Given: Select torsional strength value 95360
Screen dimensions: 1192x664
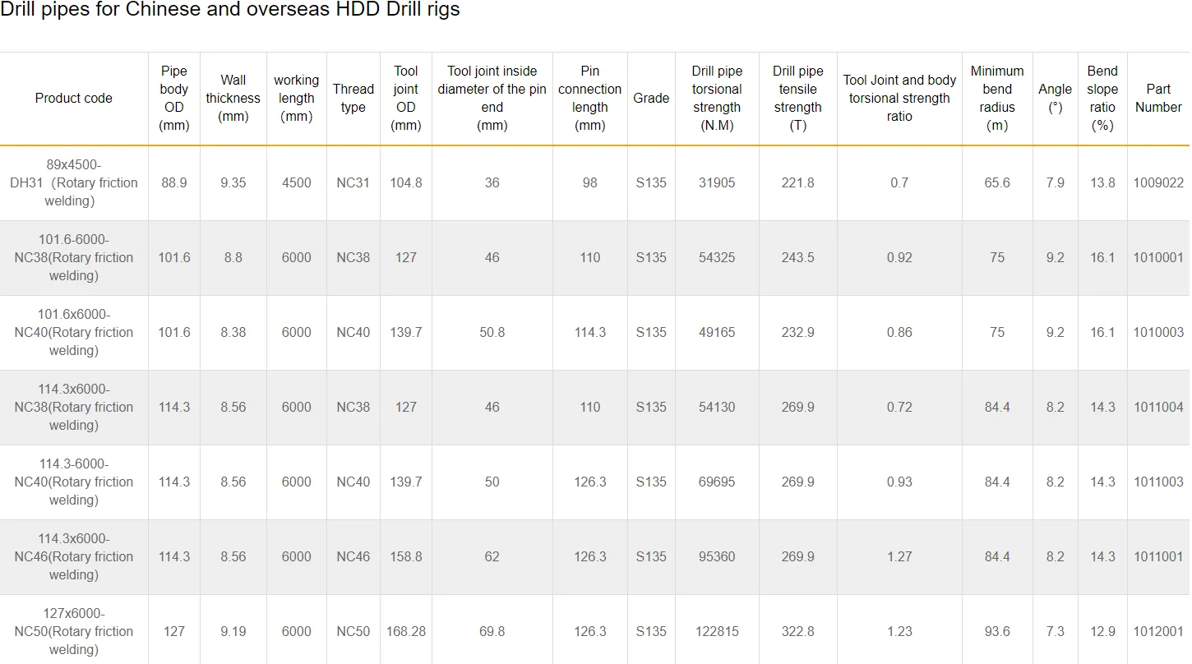Looking at the screenshot, I should point(717,557).
